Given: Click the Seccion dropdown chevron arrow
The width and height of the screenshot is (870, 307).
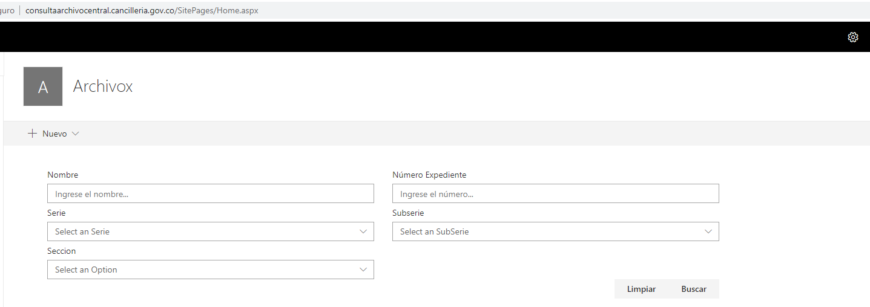Looking at the screenshot, I should tap(363, 270).
